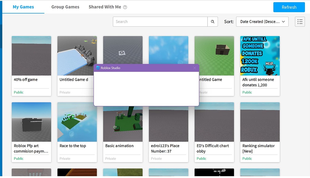Open the Race to the top game
Image resolution: width=310 pixels, height=178 pixels.
pyautogui.click(x=77, y=122)
